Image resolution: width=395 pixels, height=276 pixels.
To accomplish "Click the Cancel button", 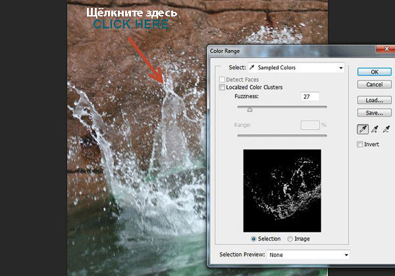I will tap(375, 84).
